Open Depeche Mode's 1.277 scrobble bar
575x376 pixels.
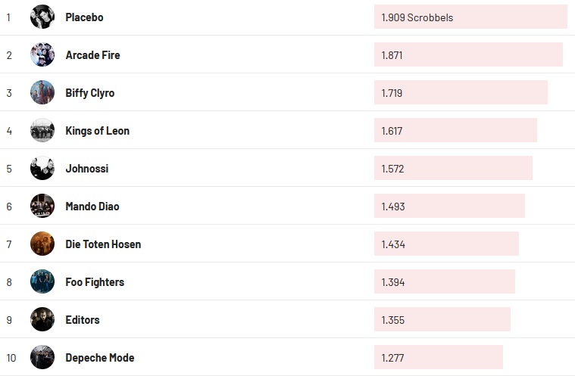coord(438,358)
